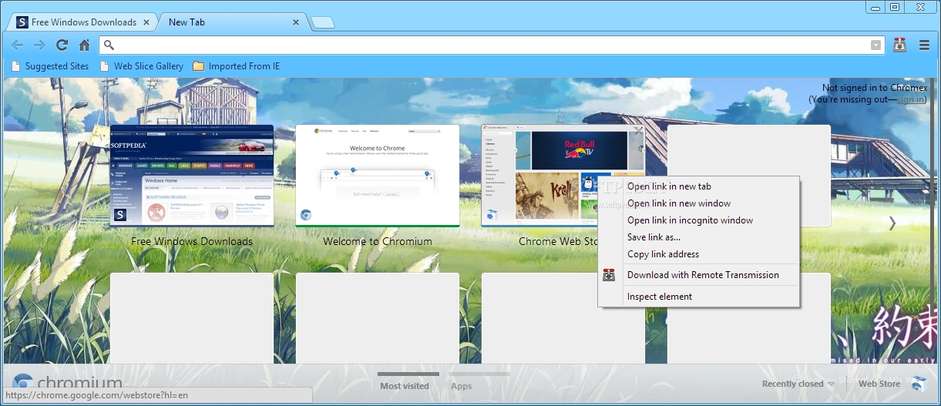Switch to Apps section

pyautogui.click(x=461, y=386)
